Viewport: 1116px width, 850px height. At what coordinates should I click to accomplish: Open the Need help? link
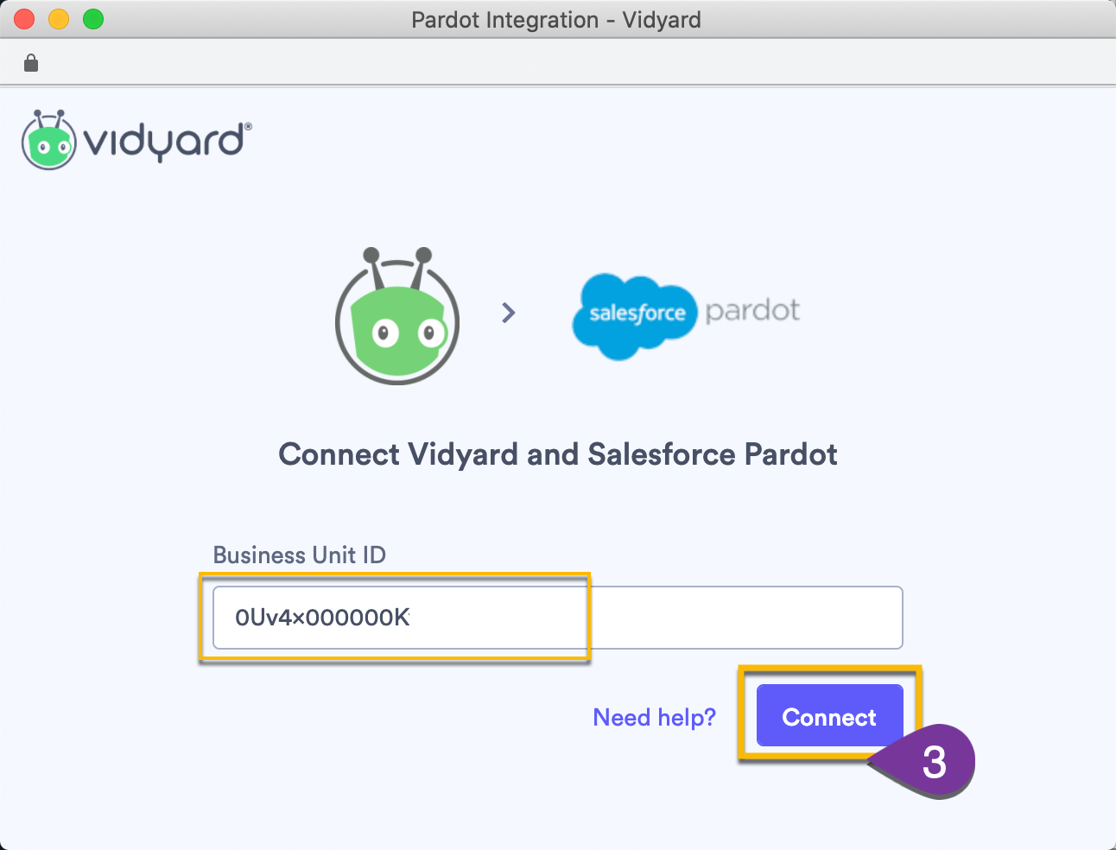654,717
